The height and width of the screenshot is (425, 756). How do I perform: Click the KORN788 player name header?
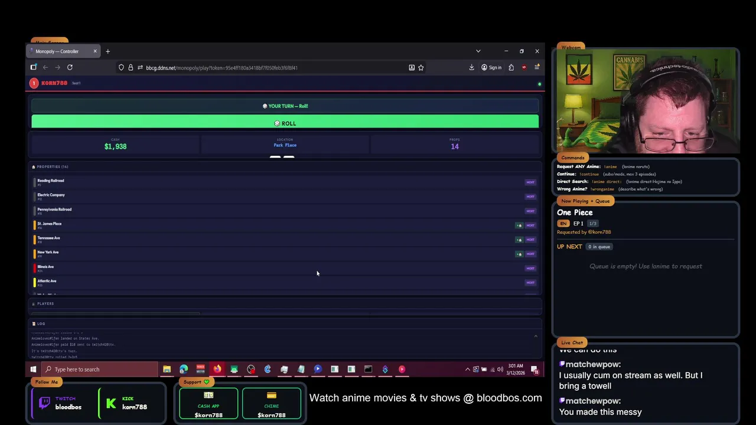tap(54, 83)
